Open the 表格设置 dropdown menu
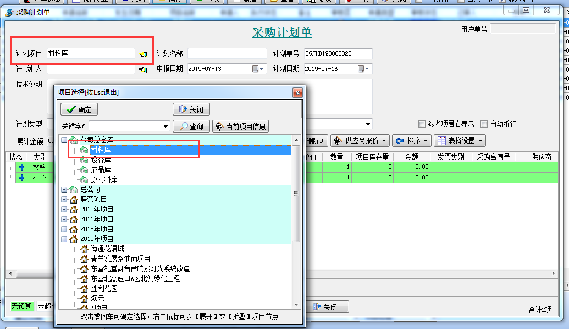 (x=460, y=141)
